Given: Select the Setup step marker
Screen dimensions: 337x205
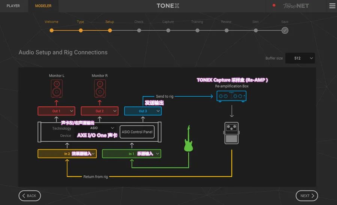Looking at the screenshot, I should pos(110,31).
